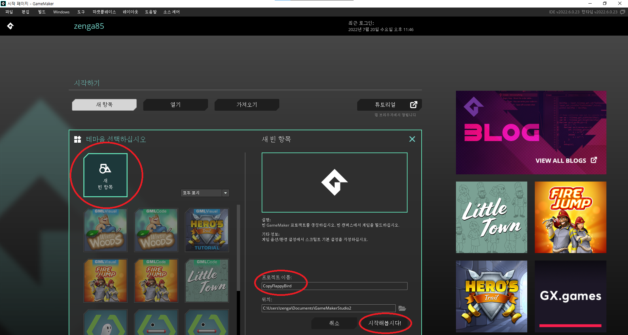Choose Windy Woods GMLCode template
The image size is (628, 335).
(156, 230)
